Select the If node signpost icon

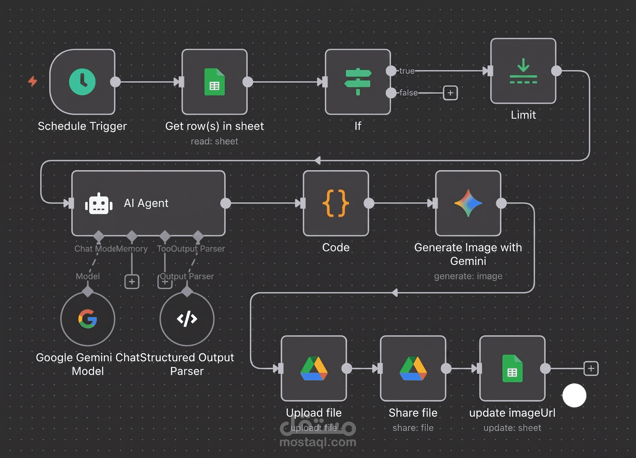pos(358,82)
